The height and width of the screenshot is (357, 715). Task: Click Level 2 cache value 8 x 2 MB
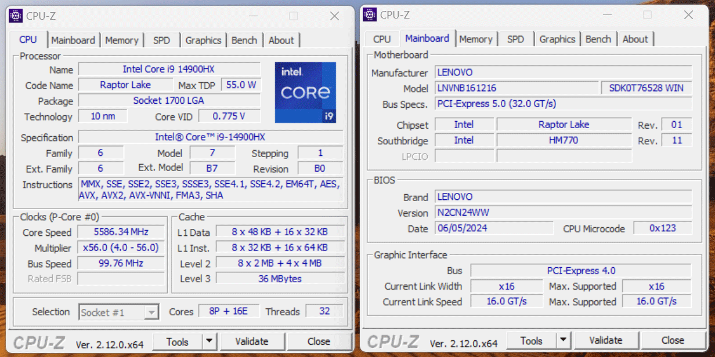pos(280,263)
